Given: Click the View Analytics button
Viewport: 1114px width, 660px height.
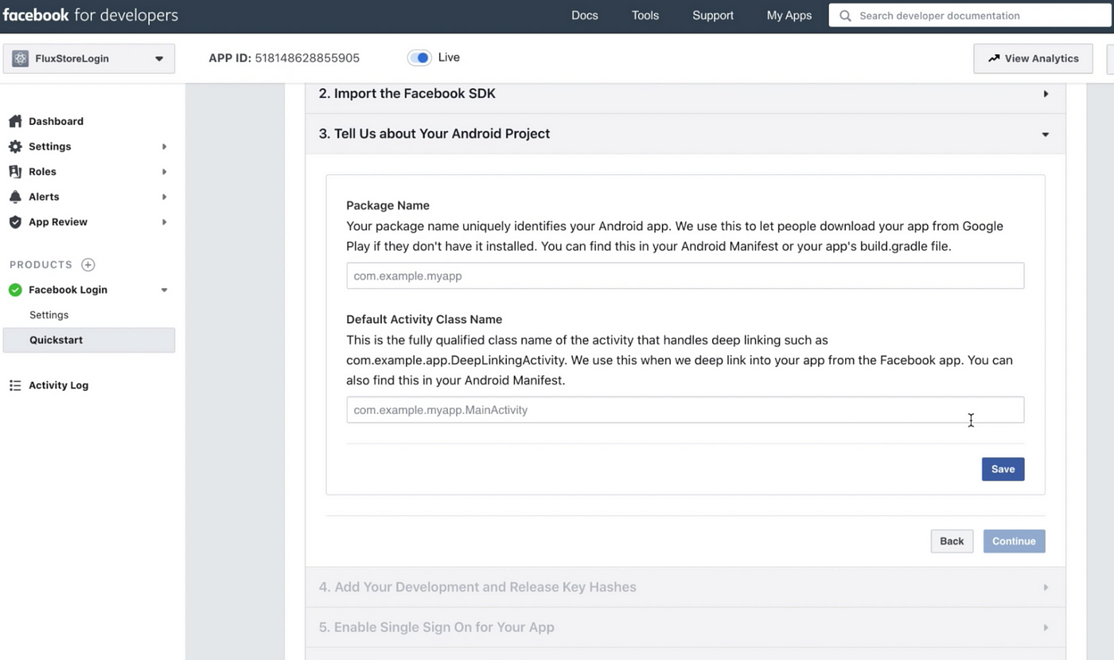Looking at the screenshot, I should (1033, 58).
